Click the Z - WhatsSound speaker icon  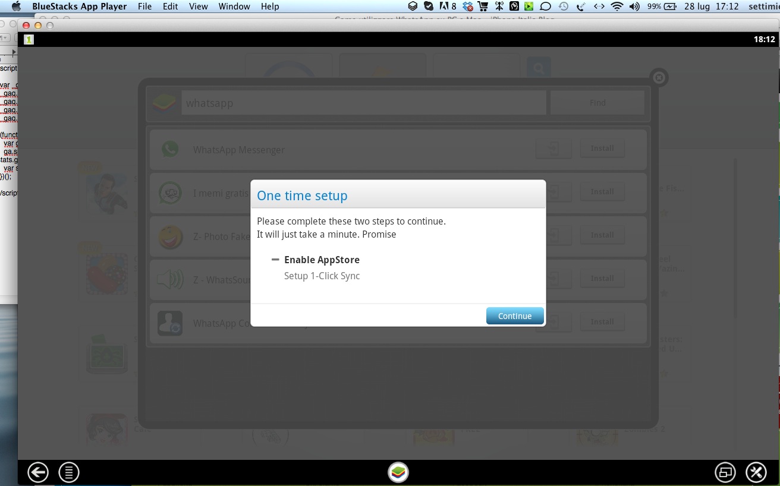coord(170,280)
